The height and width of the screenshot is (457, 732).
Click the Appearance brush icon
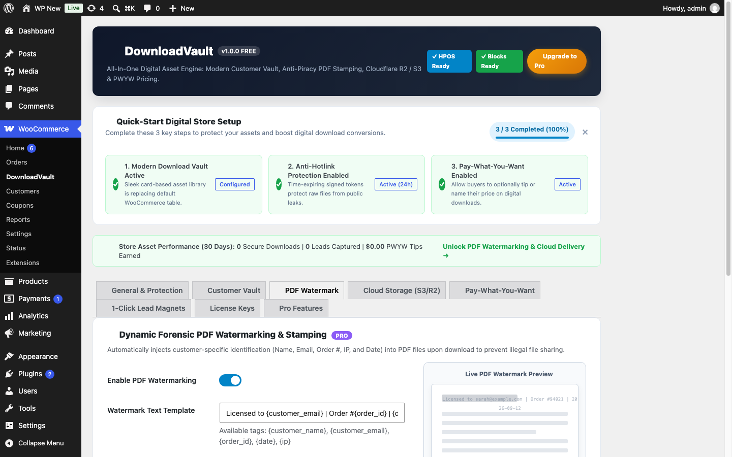[x=9, y=356]
